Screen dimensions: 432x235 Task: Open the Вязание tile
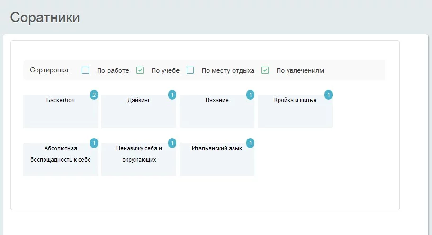217,112
